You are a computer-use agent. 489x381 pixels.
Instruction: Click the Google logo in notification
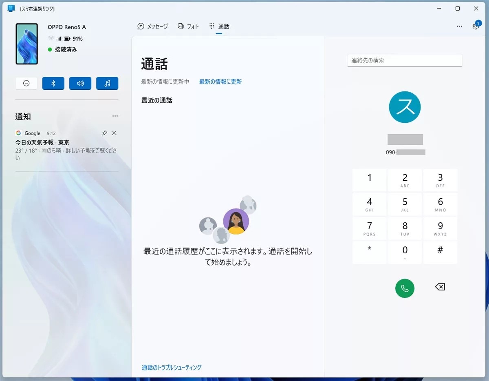[x=18, y=133]
